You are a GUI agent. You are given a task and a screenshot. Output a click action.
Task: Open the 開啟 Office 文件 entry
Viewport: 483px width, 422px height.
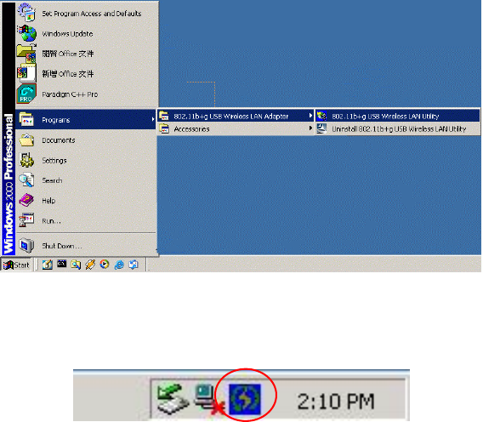(87, 54)
